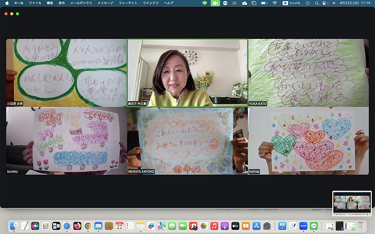Open the Zoom app in the Dock
The width and height of the screenshot is (375, 234).
pyautogui.click(x=303, y=226)
